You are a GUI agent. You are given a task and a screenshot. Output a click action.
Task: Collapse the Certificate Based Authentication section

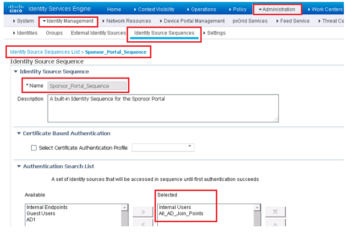(x=19, y=133)
